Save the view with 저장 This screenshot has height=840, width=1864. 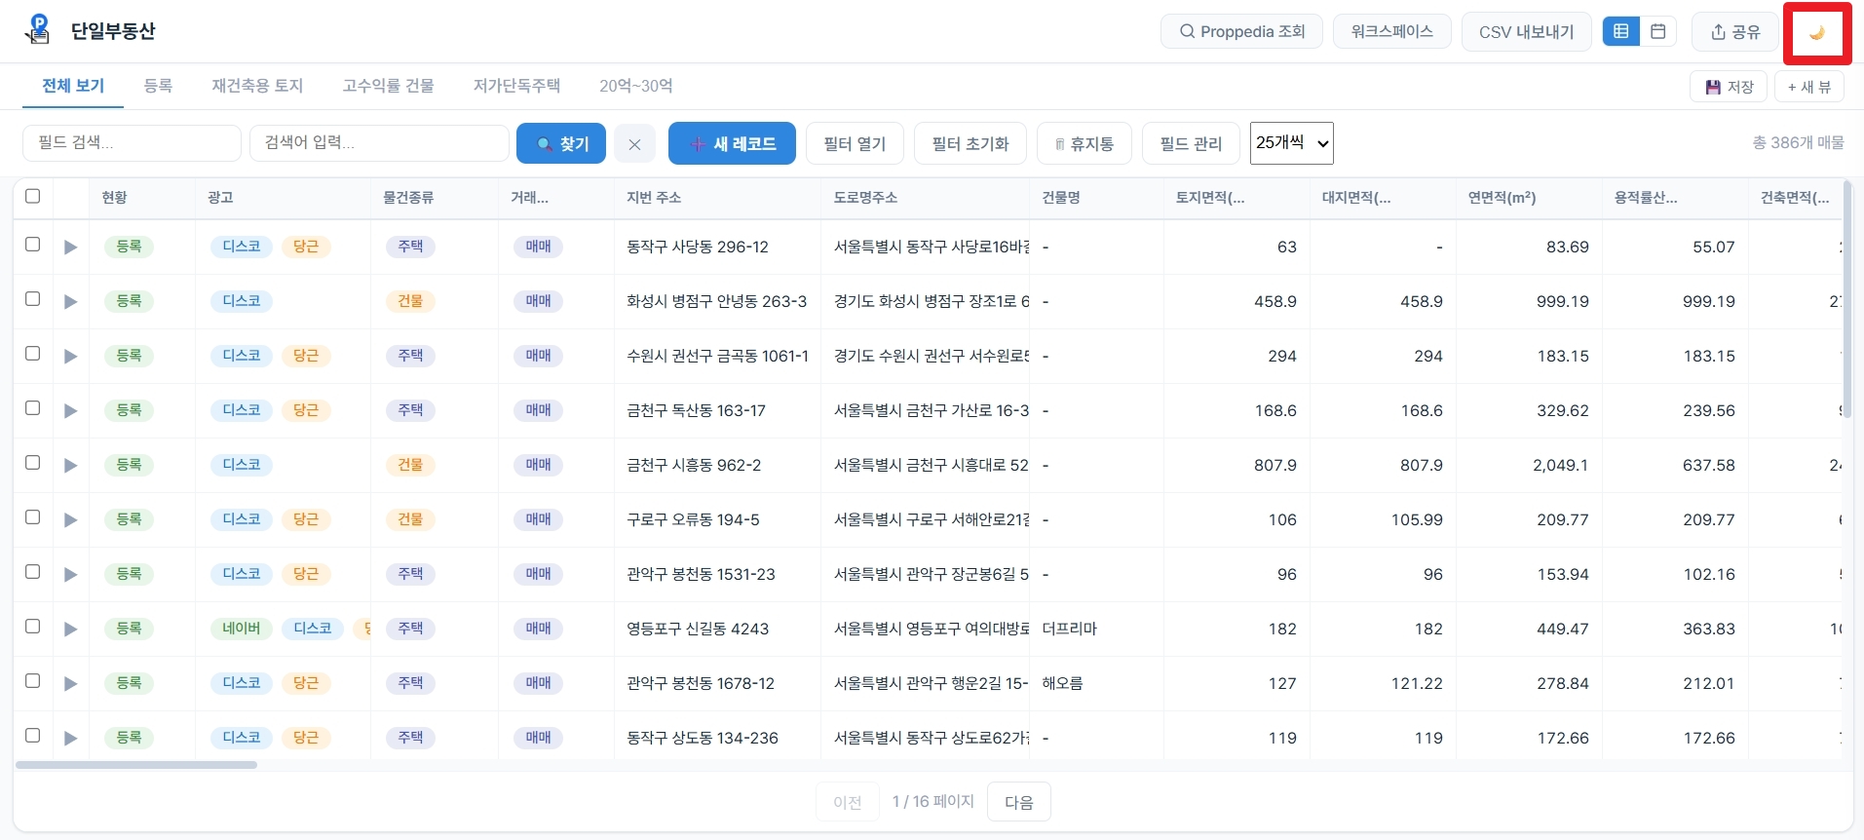point(1729,87)
